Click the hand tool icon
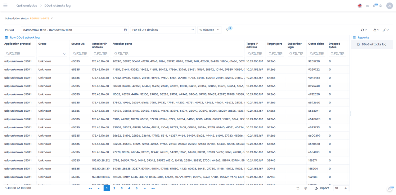 (375, 30)
